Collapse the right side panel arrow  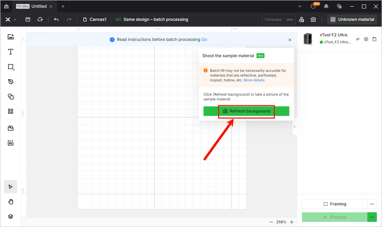(x=294, y=127)
